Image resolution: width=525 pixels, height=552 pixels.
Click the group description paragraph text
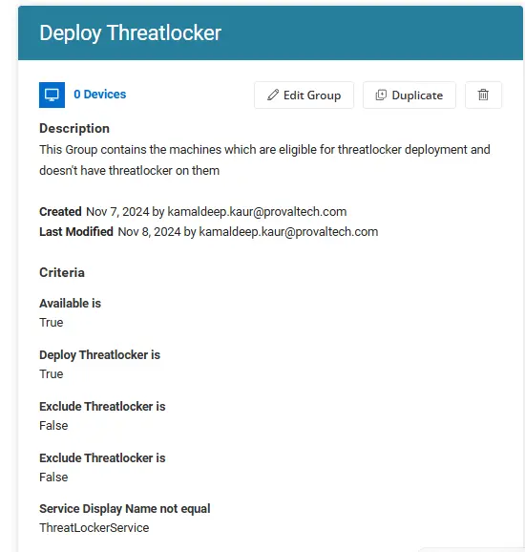point(264,159)
